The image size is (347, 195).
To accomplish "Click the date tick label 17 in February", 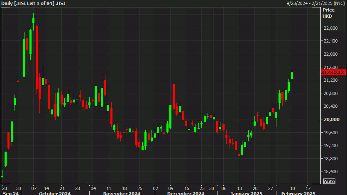I will point(308,189).
